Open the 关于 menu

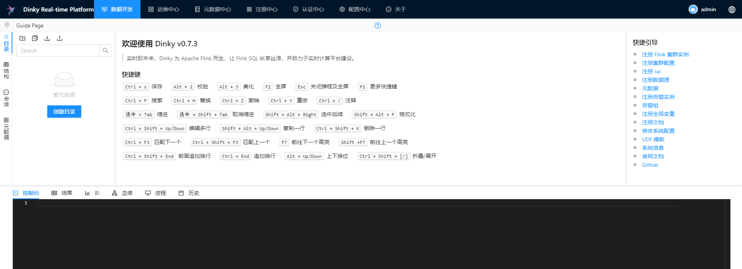coord(396,9)
